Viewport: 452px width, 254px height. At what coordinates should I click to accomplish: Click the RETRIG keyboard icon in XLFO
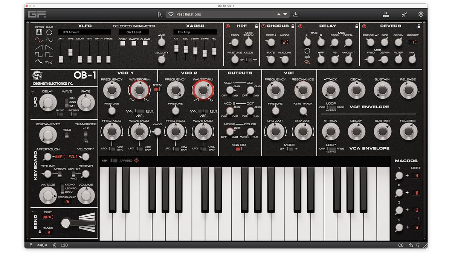tap(39, 32)
